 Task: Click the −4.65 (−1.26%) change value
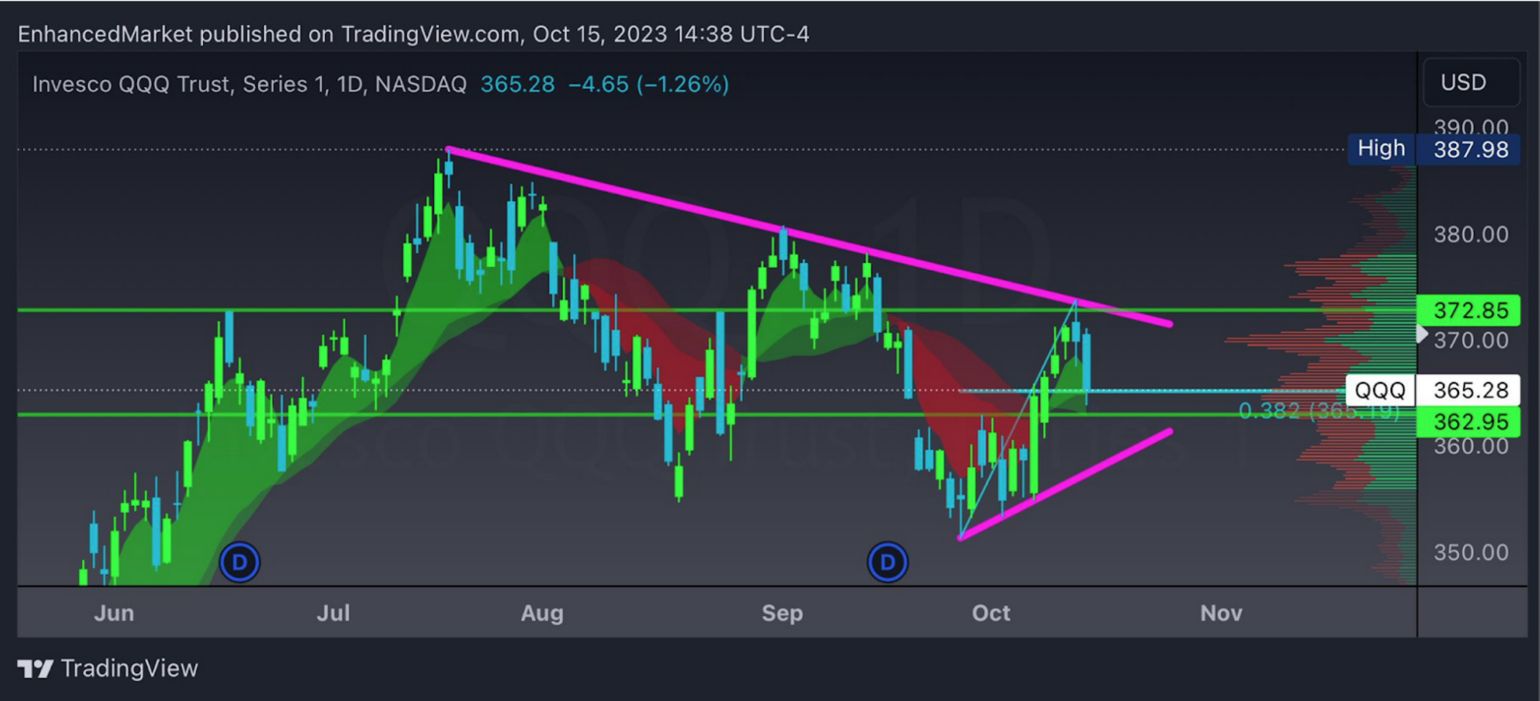[649, 84]
